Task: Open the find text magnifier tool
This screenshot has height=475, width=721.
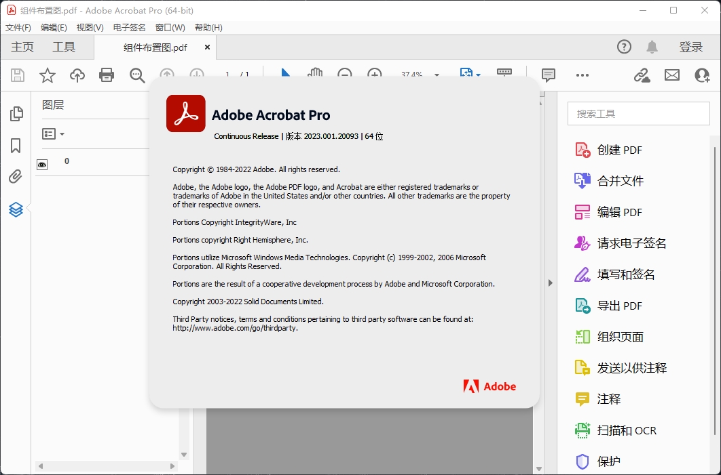Action: point(137,75)
